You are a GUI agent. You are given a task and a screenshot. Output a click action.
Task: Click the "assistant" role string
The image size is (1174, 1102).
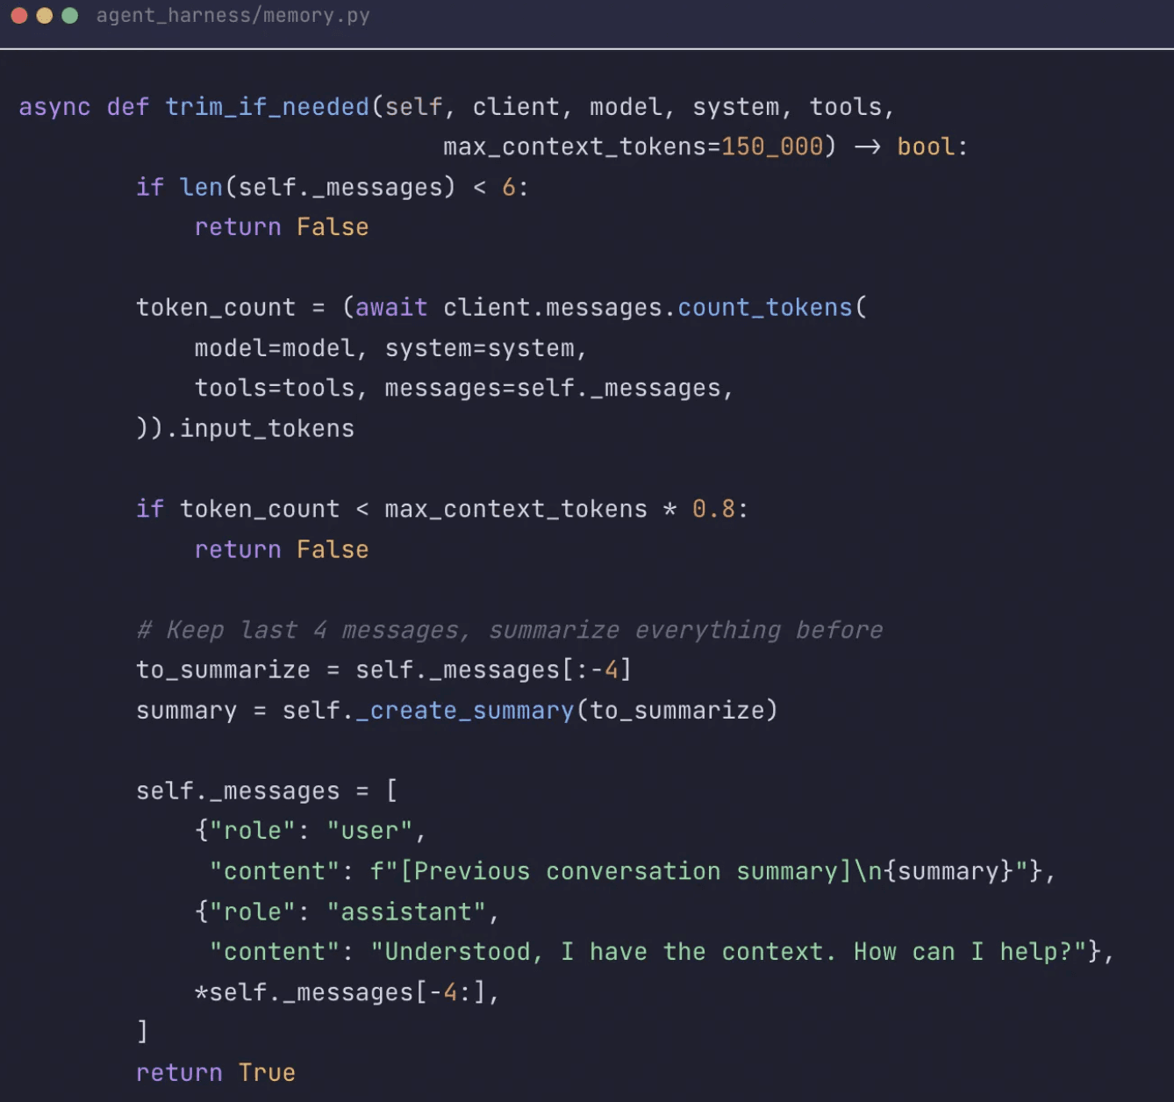[406, 912]
